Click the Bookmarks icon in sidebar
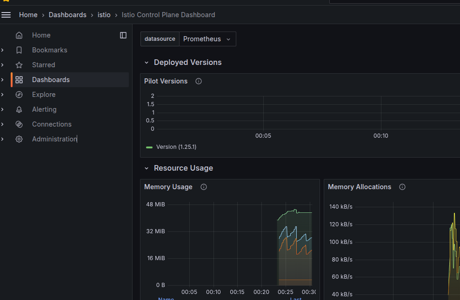460x300 pixels. coord(19,50)
